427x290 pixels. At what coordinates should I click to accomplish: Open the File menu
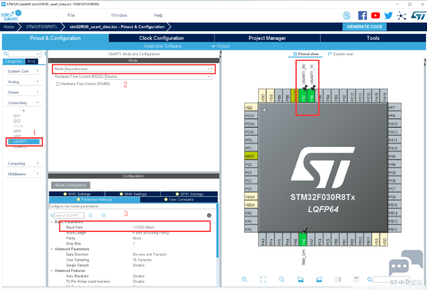click(x=71, y=15)
